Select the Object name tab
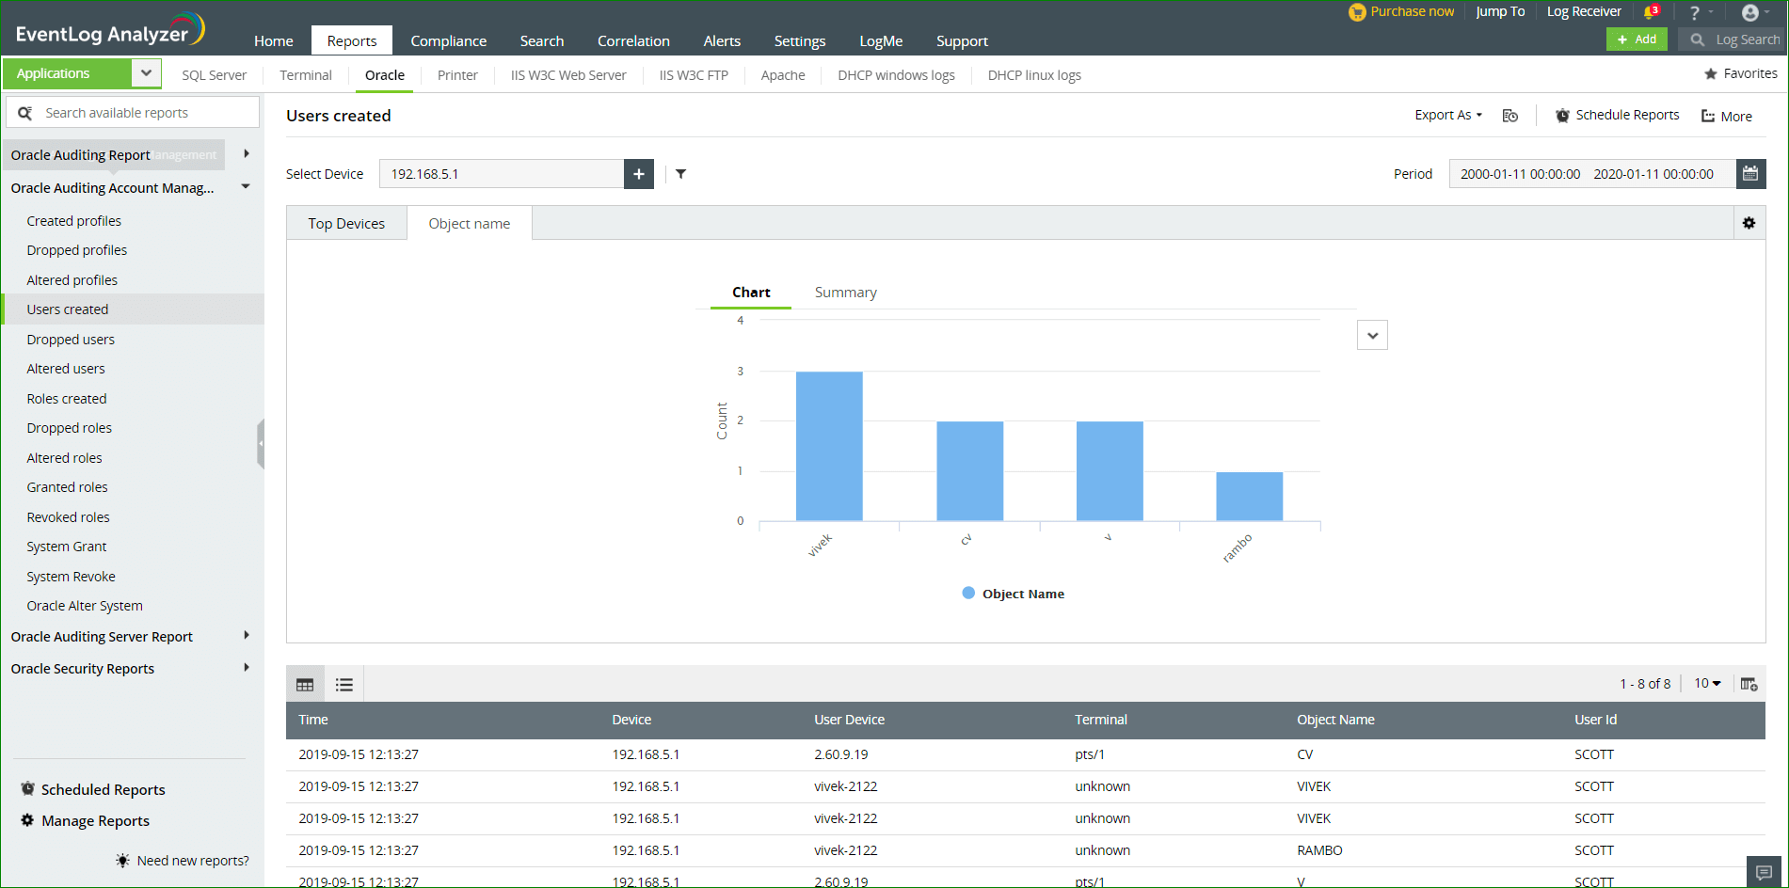 pyautogui.click(x=470, y=224)
